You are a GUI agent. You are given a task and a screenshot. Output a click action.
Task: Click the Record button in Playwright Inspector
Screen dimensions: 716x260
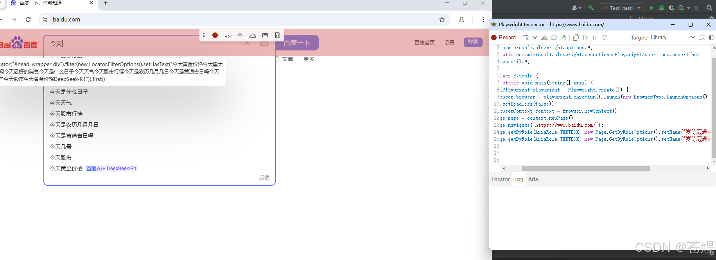pos(504,38)
